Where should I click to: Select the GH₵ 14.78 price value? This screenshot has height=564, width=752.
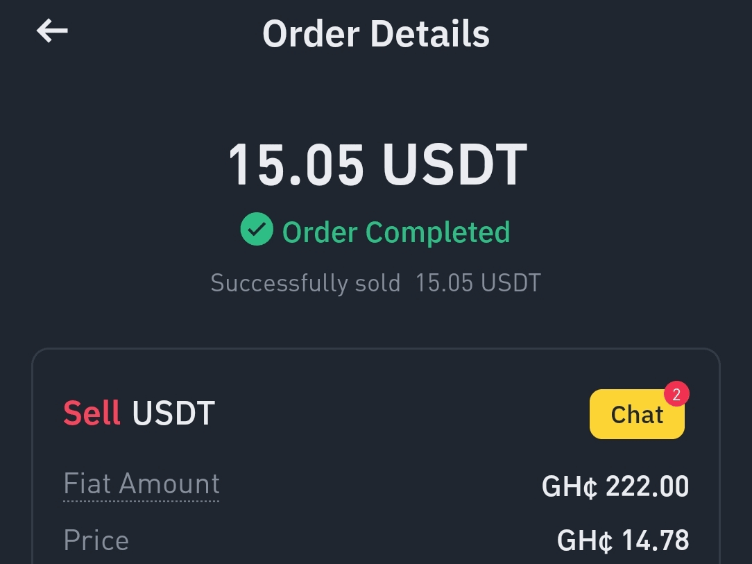[622, 540]
